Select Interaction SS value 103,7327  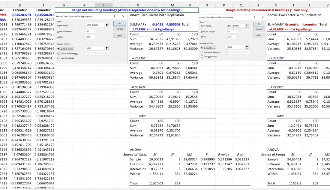155,169
